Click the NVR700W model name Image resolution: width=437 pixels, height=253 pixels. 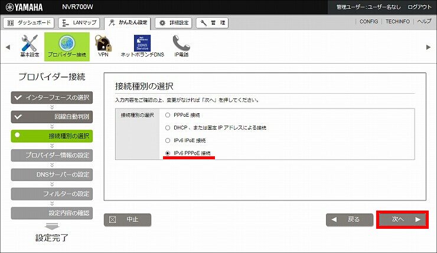click(77, 7)
